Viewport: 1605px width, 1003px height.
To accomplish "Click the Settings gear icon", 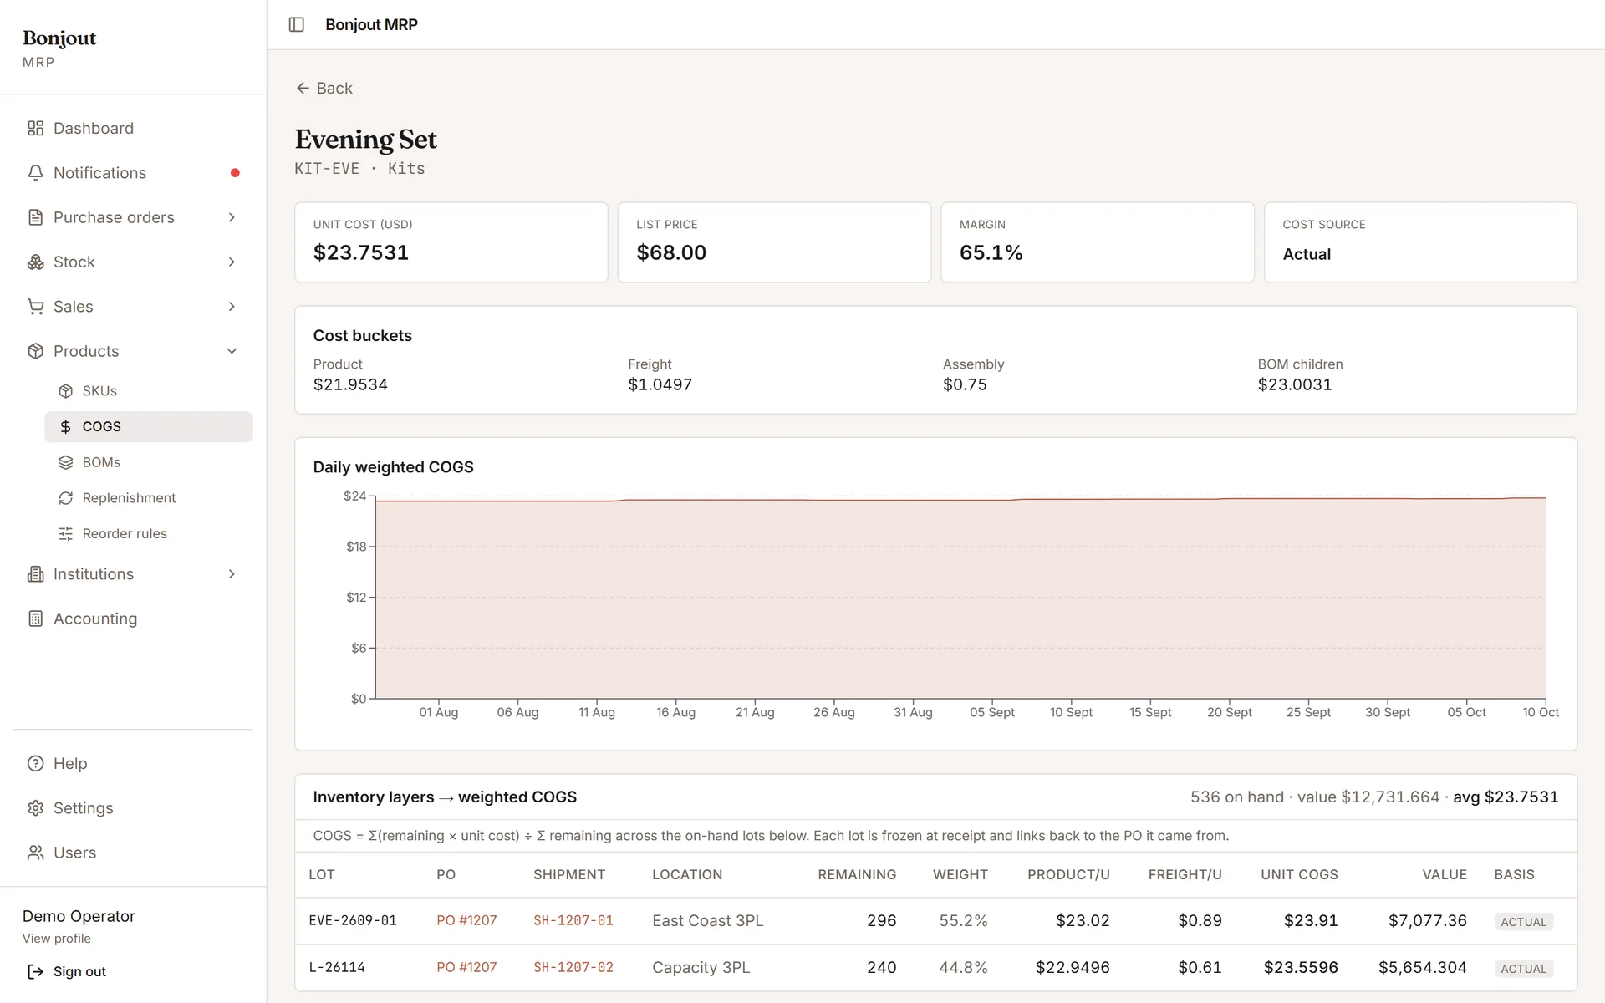I will click(x=35, y=808).
